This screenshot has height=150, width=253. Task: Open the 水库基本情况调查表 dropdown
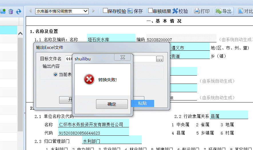coord(62,11)
